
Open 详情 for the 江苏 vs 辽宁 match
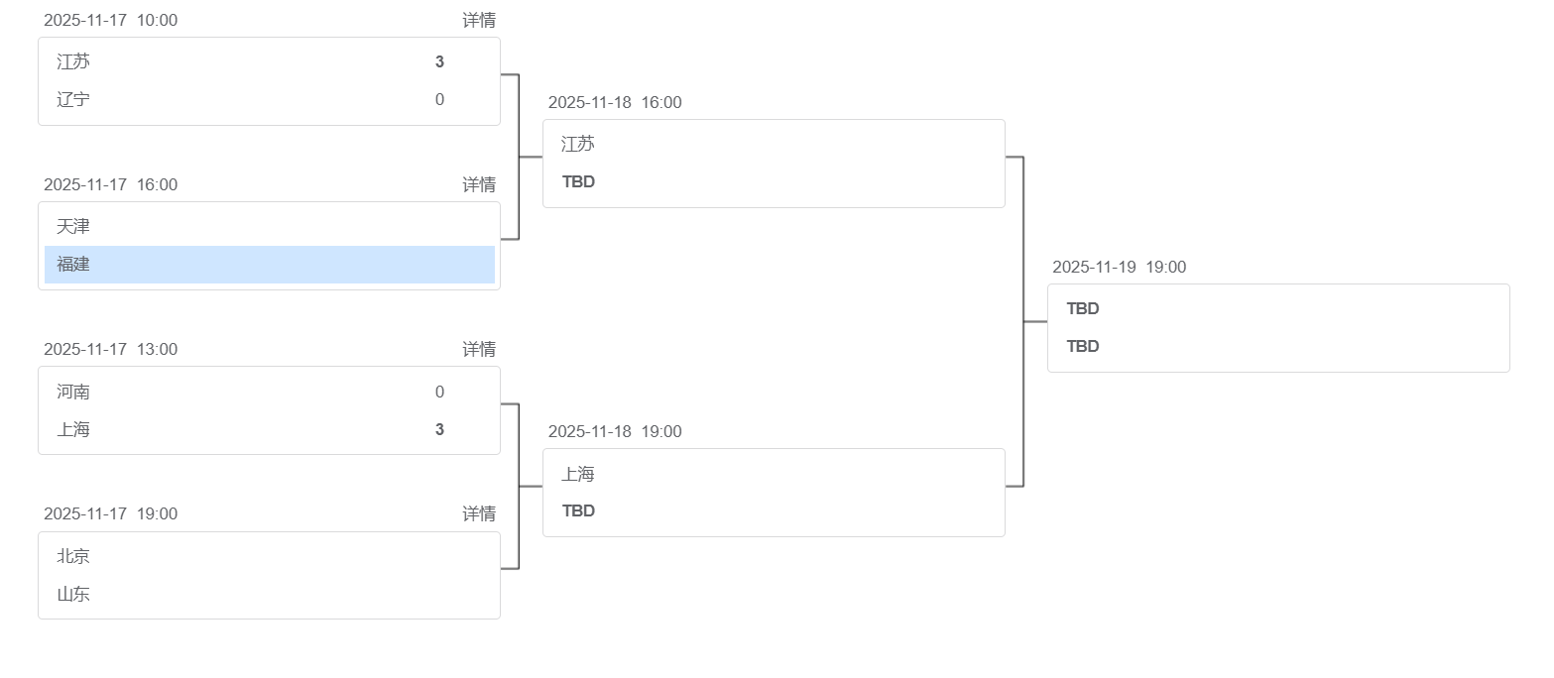point(479,20)
